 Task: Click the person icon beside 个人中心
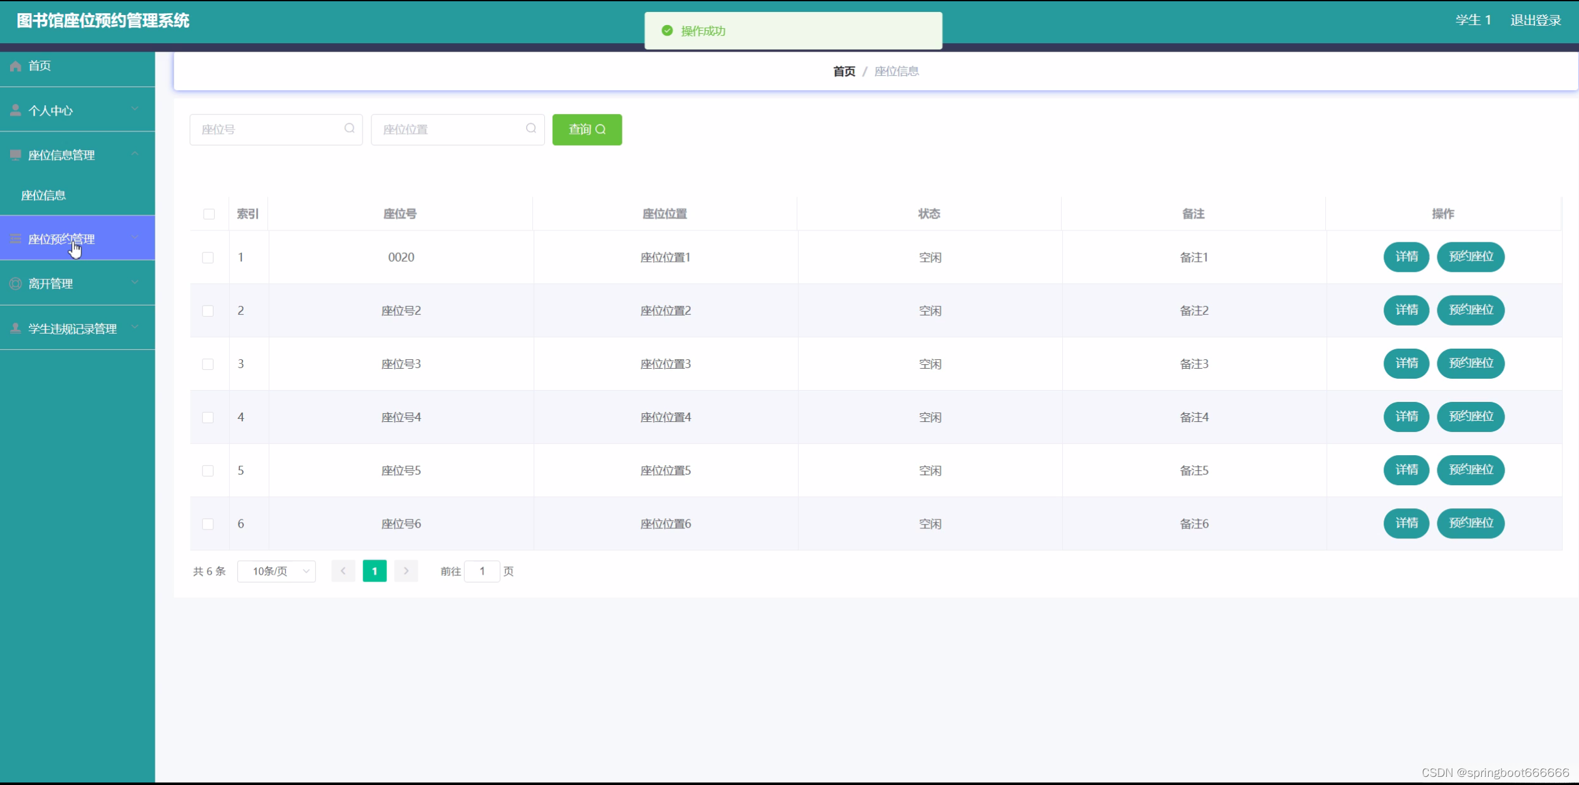(16, 110)
